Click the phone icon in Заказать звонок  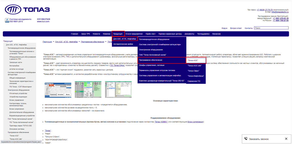click(246, 139)
